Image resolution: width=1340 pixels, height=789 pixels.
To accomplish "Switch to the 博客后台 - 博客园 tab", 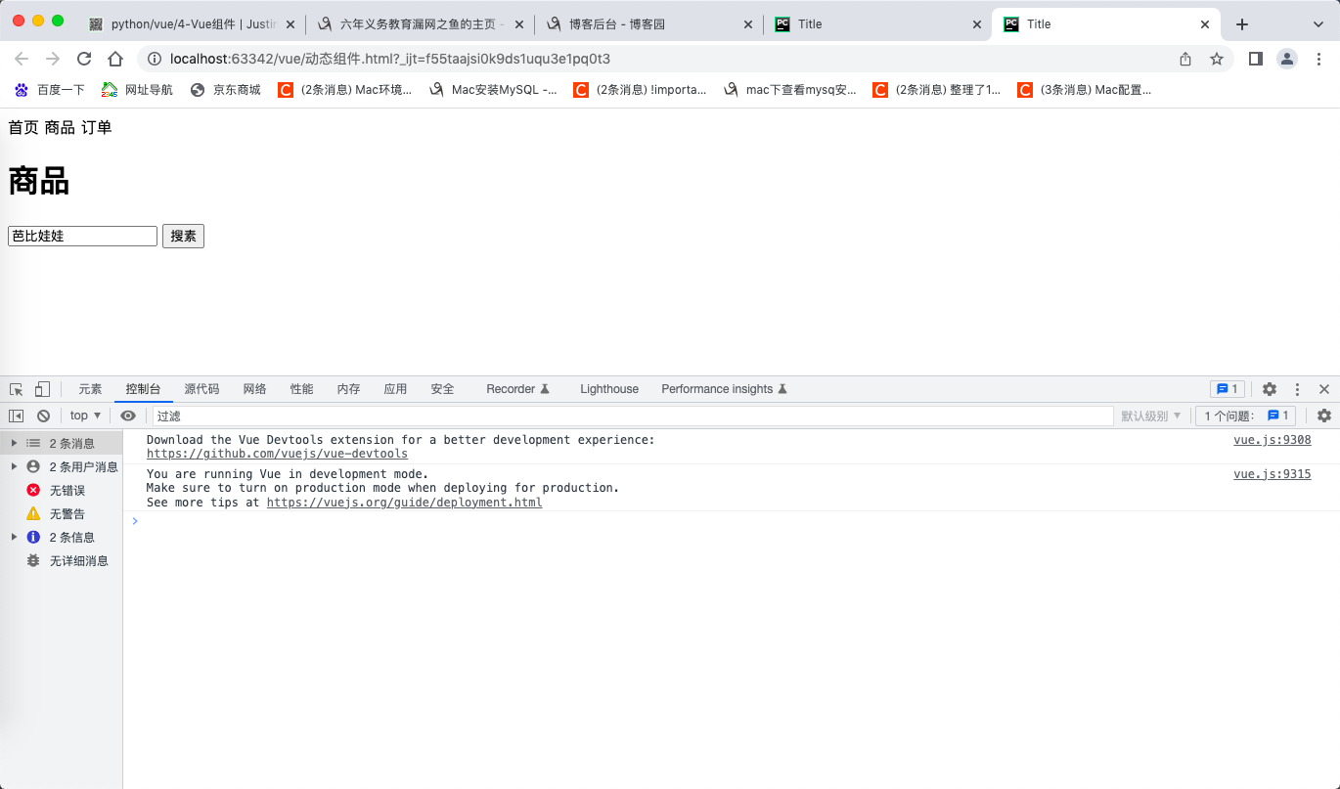I will (650, 24).
